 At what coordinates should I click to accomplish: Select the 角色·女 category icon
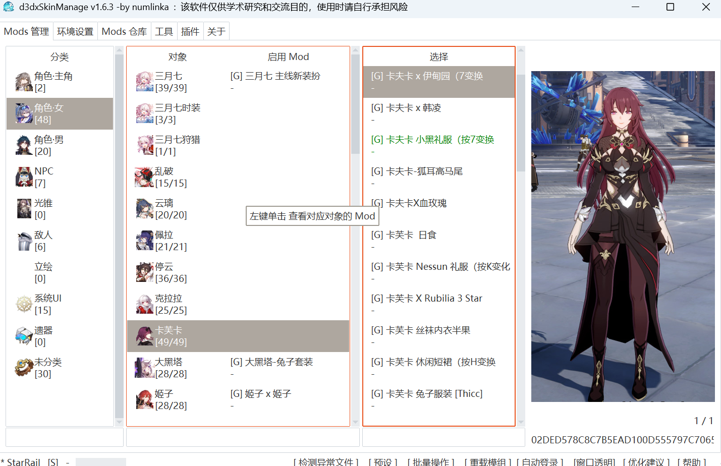pyautogui.click(x=24, y=114)
